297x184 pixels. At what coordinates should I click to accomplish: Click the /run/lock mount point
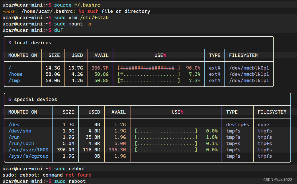pos(21,144)
